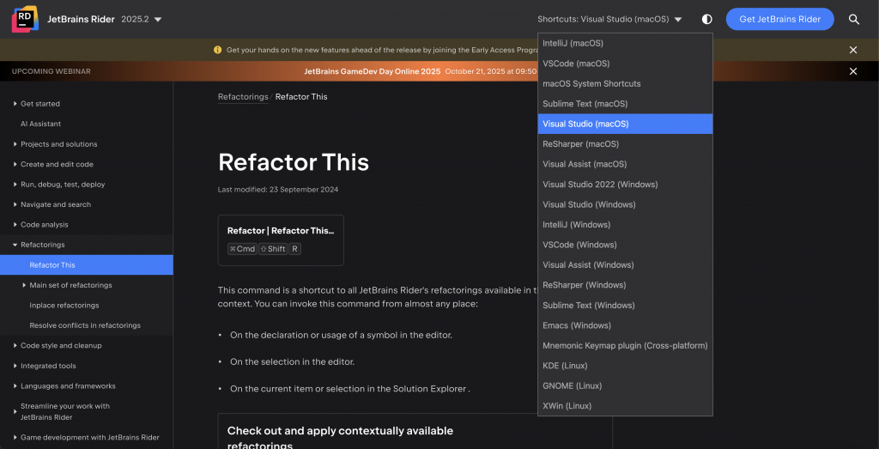Open Refactor This in sidebar
The image size is (879, 449).
(87, 265)
